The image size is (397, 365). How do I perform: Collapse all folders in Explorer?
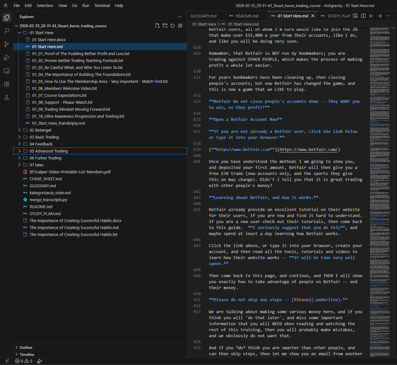pyautogui.click(x=180, y=26)
